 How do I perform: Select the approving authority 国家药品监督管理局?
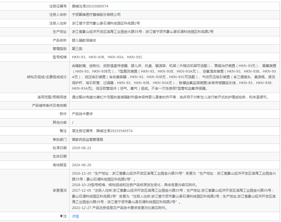(x=87, y=140)
